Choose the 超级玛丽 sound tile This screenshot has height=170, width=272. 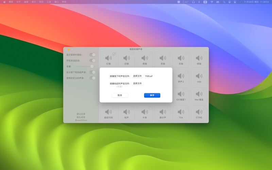pyautogui.click(x=108, y=114)
